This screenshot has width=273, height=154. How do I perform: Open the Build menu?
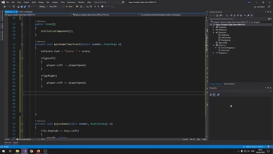pyautogui.click(x=34, y=2)
